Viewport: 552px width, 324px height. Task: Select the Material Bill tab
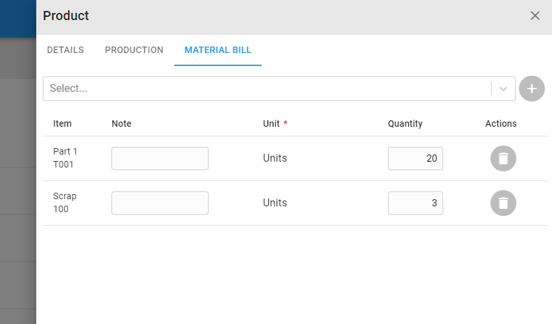tap(218, 50)
